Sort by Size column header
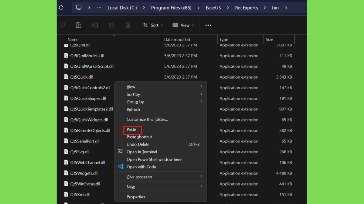 269,40
